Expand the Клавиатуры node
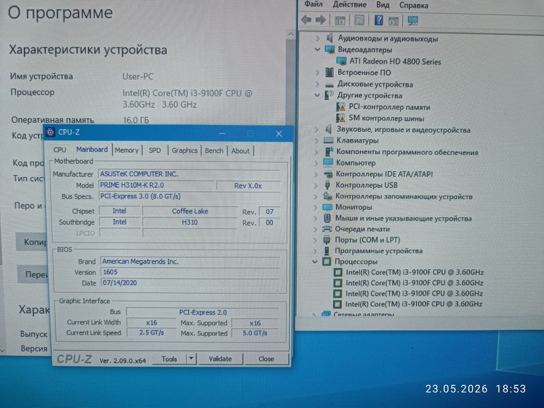The width and height of the screenshot is (544, 408). point(316,140)
